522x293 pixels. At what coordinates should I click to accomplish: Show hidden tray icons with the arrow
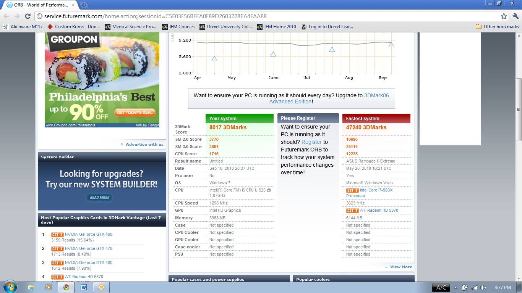(456, 288)
